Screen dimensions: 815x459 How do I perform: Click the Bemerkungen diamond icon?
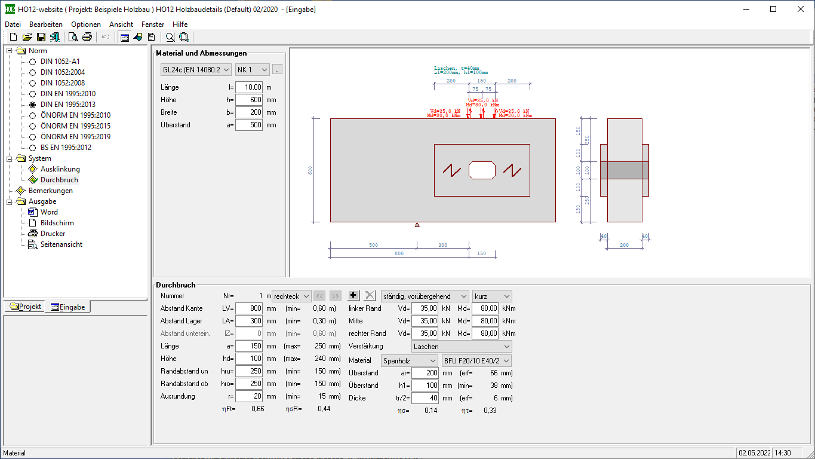(x=21, y=191)
